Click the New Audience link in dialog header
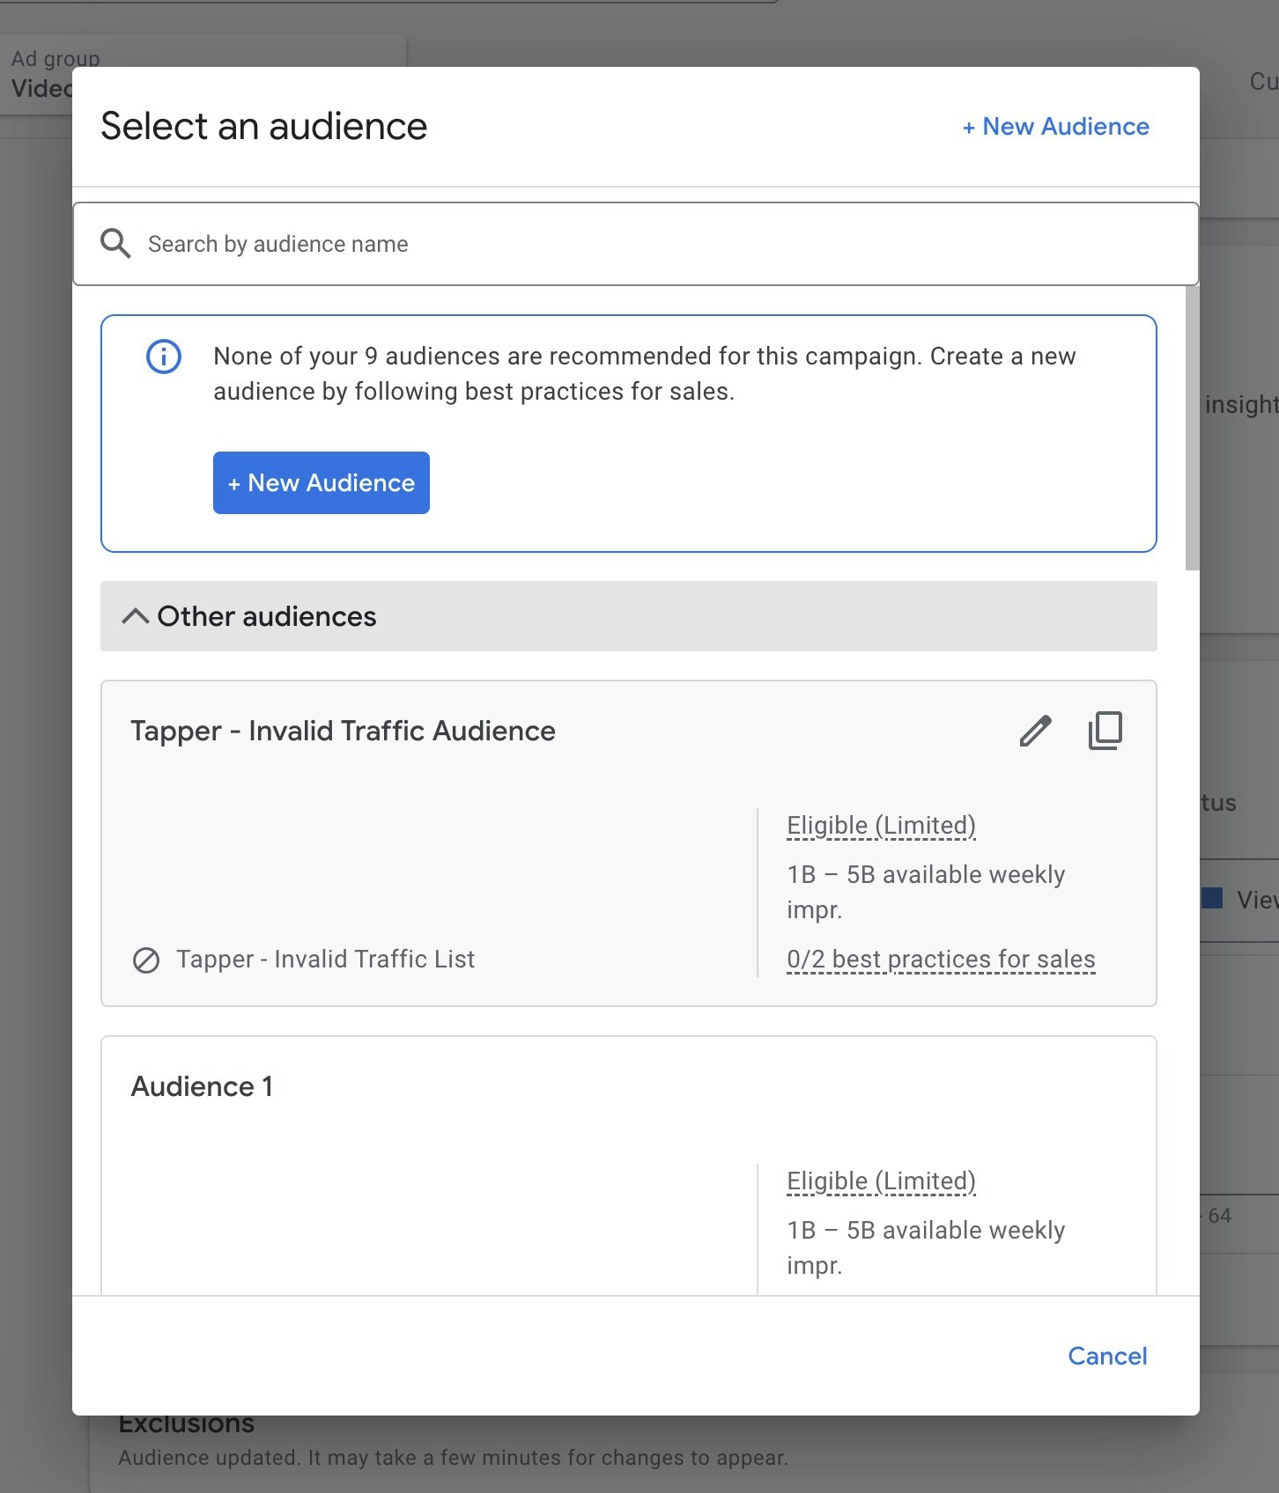 [x=1055, y=127]
